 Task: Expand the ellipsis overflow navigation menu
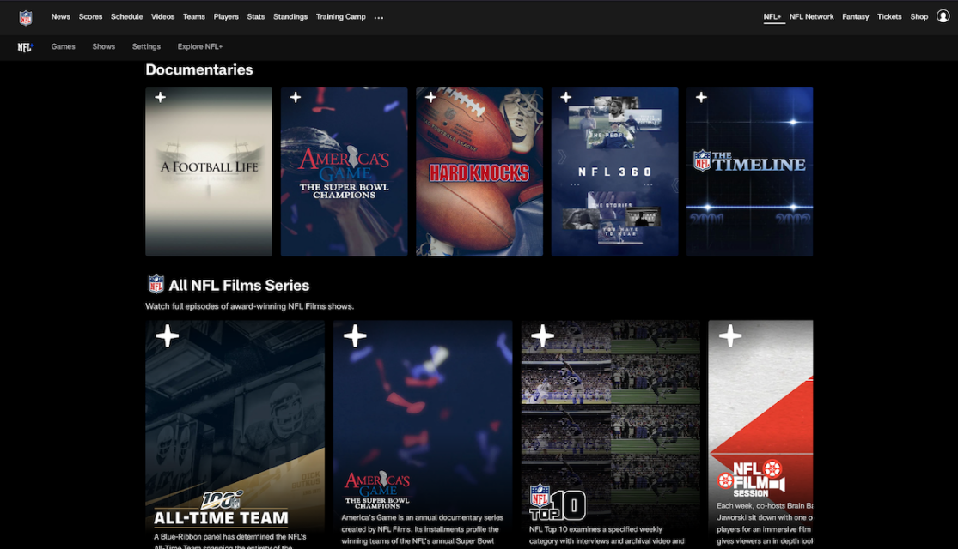[378, 16]
